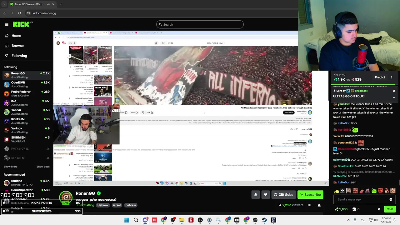Toggle stream notifications with the bell icon

tap(256, 195)
